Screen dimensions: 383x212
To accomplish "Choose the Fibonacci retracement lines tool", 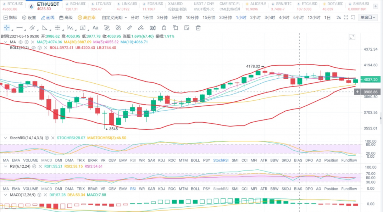I will [x=57, y=28].
